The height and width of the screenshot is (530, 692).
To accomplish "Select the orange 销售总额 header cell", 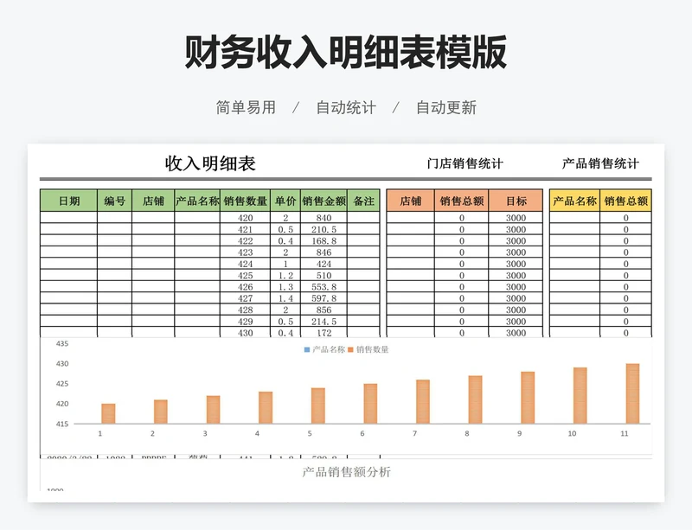I will tap(462, 201).
